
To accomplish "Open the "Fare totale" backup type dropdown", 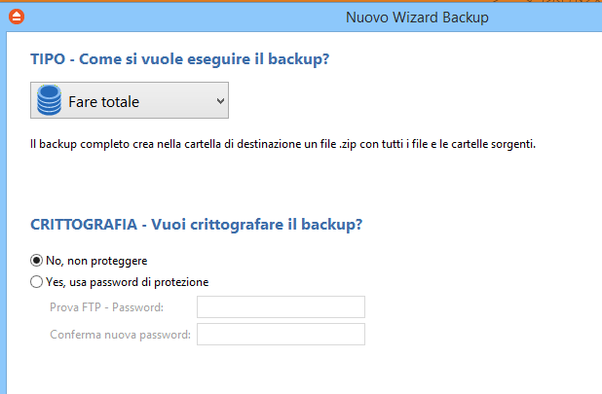I will click(x=130, y=100).
